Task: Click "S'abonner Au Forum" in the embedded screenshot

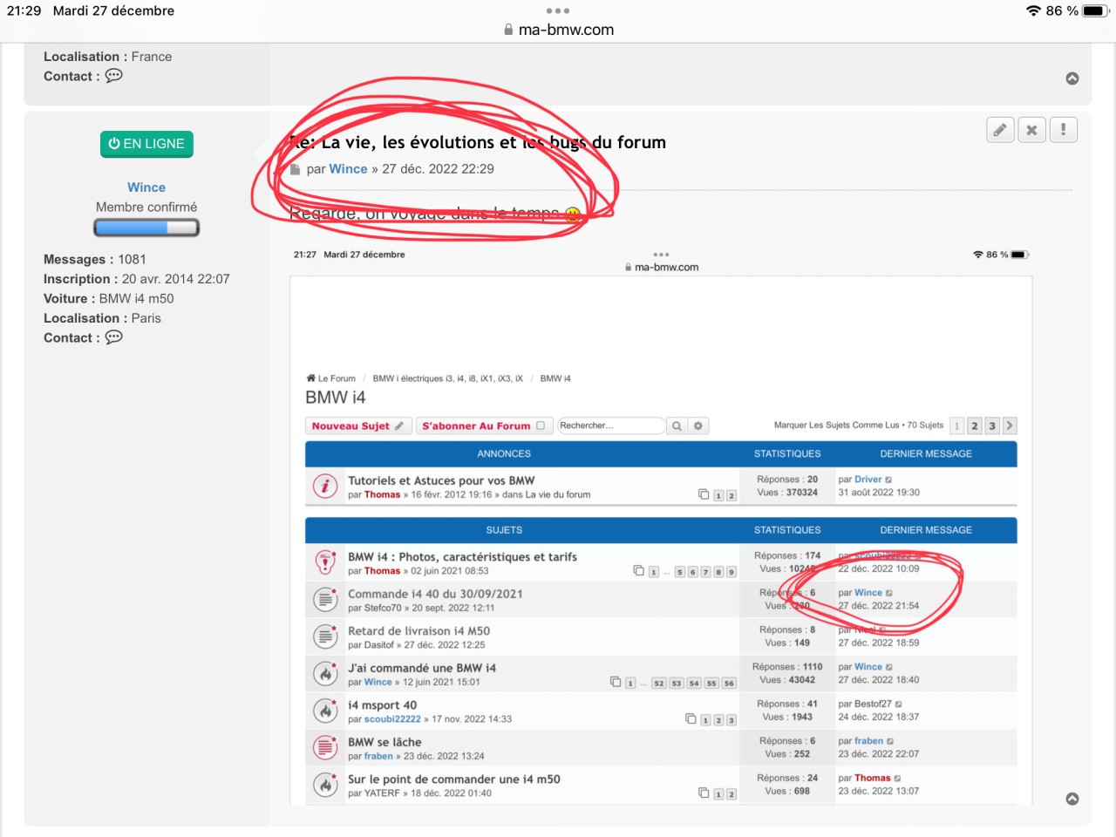Action: (x=483, y=426)
